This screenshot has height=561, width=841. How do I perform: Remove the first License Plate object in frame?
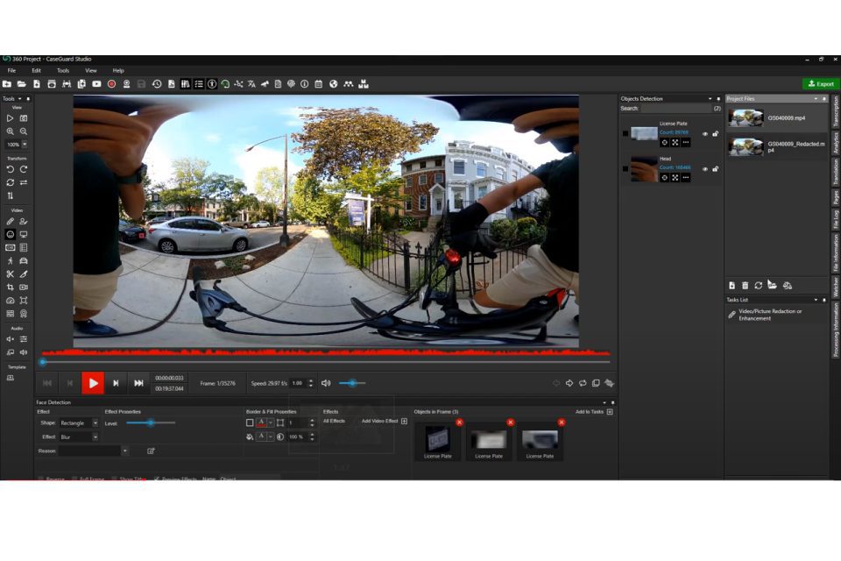click(459, 423)
